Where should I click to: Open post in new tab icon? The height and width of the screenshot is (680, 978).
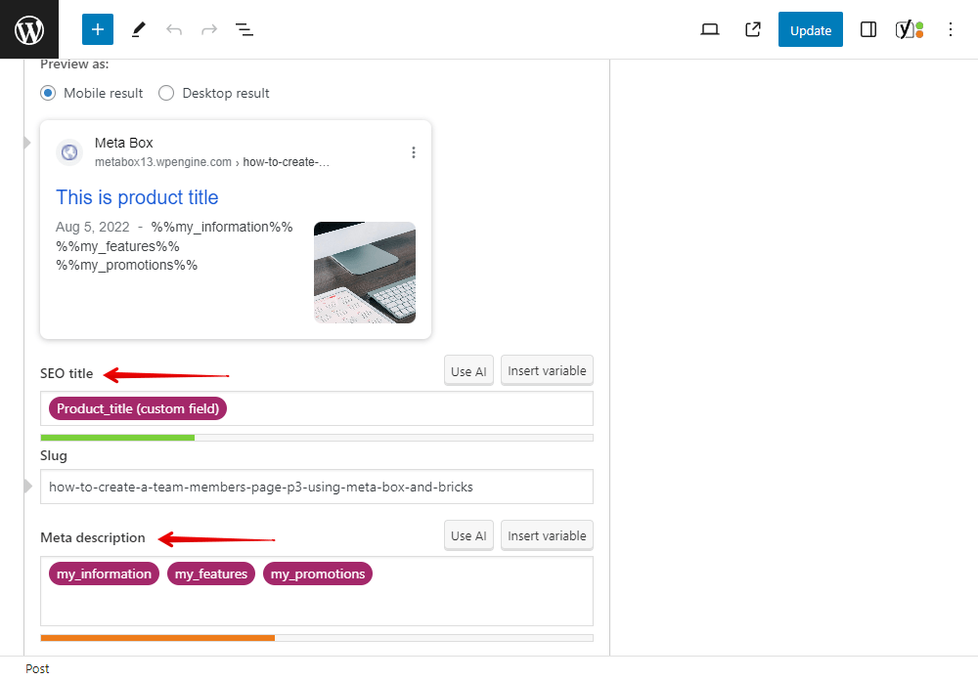752,29
